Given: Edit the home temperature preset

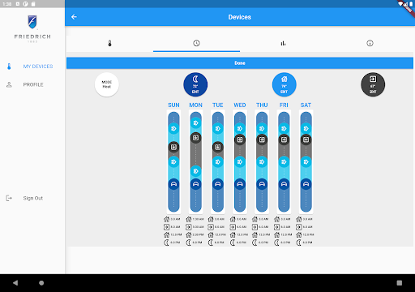Looking at the screenshot, I should point(285,84).
